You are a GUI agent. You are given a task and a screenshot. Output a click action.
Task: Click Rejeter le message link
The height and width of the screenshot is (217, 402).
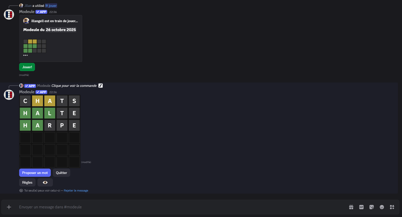tap(76, 191)
